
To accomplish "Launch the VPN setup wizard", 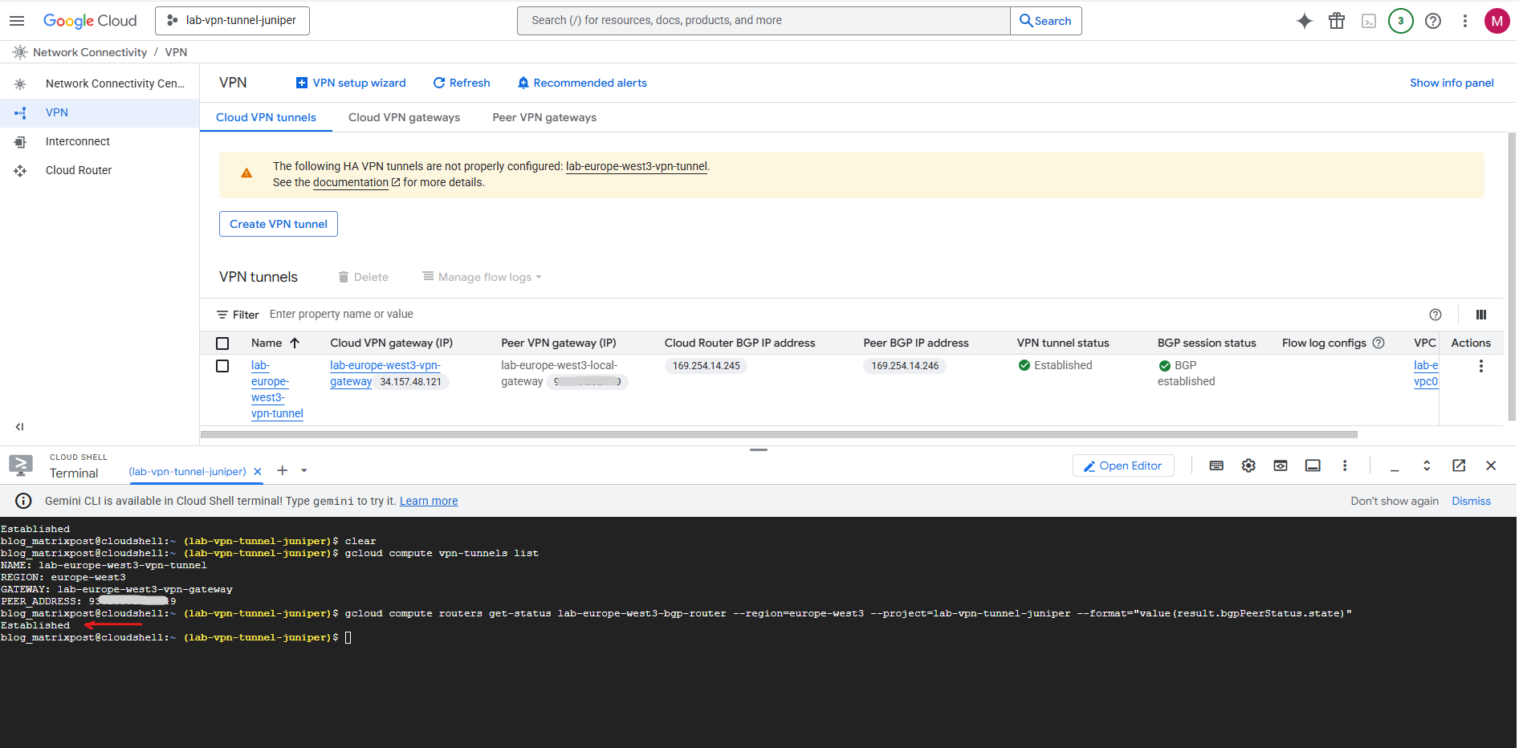I will pos(351,83).
